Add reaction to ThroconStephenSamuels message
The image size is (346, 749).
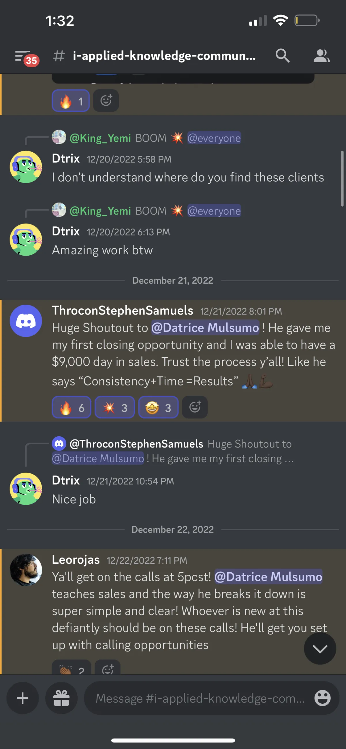[195, 407]
